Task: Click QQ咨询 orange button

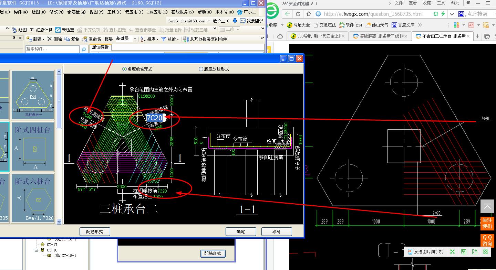Action: [487, 240]
